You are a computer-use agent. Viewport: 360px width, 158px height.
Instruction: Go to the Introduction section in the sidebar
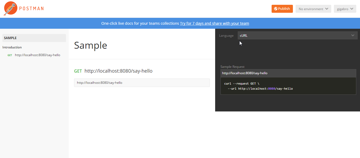point(12,47)
